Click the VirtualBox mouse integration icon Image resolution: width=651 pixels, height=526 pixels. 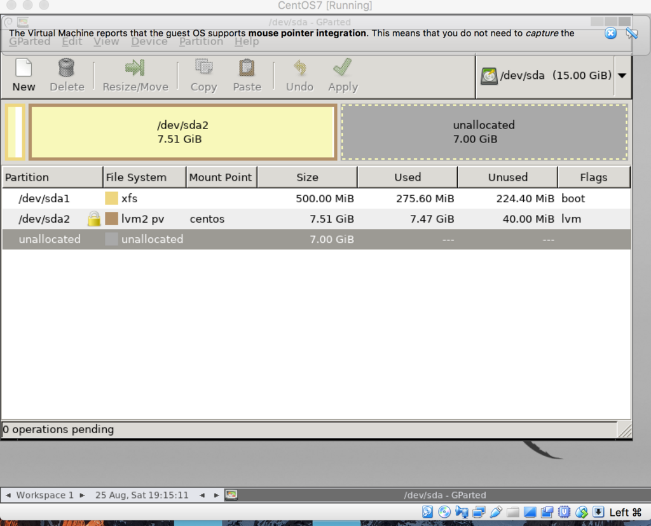pos(581,512)
